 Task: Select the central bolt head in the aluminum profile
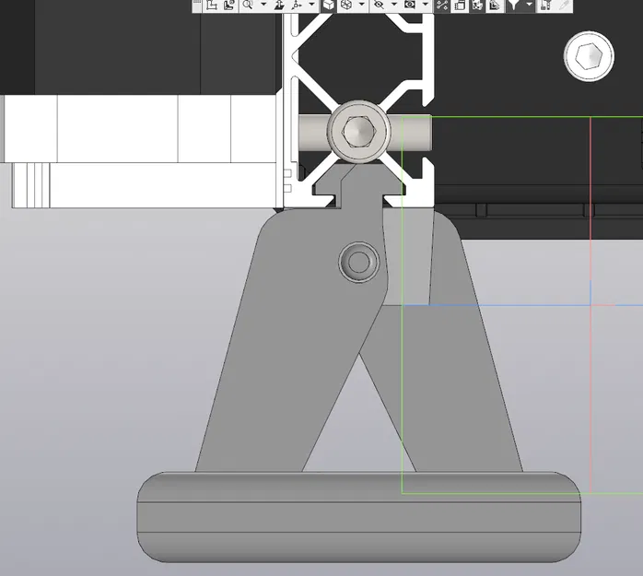pyautogui.click(x=359, y=132)
